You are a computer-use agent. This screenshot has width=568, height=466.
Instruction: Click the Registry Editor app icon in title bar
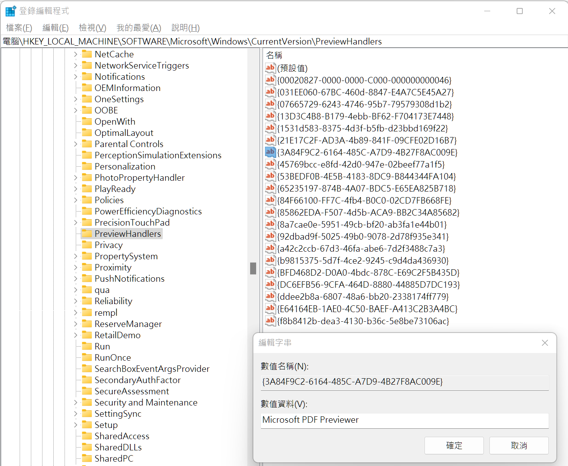(x=10, y=11)
